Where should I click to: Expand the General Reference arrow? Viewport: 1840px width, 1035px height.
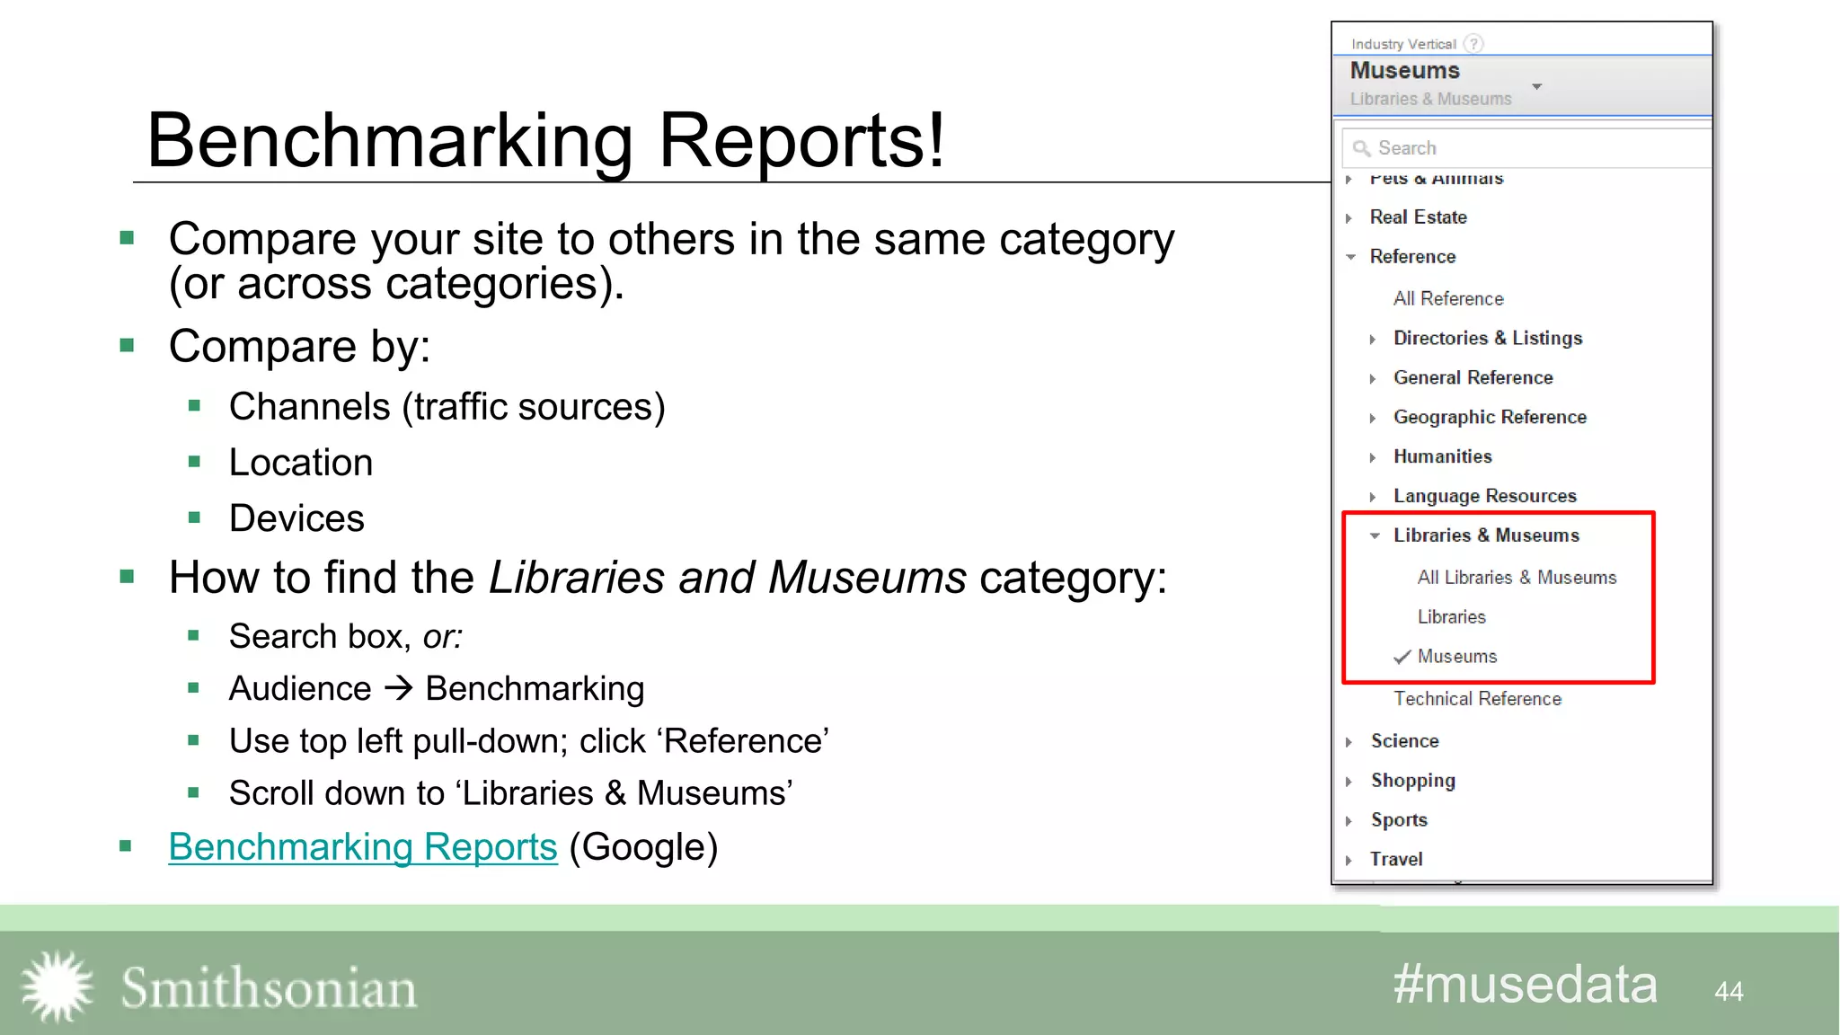(x=1373, y=378)
